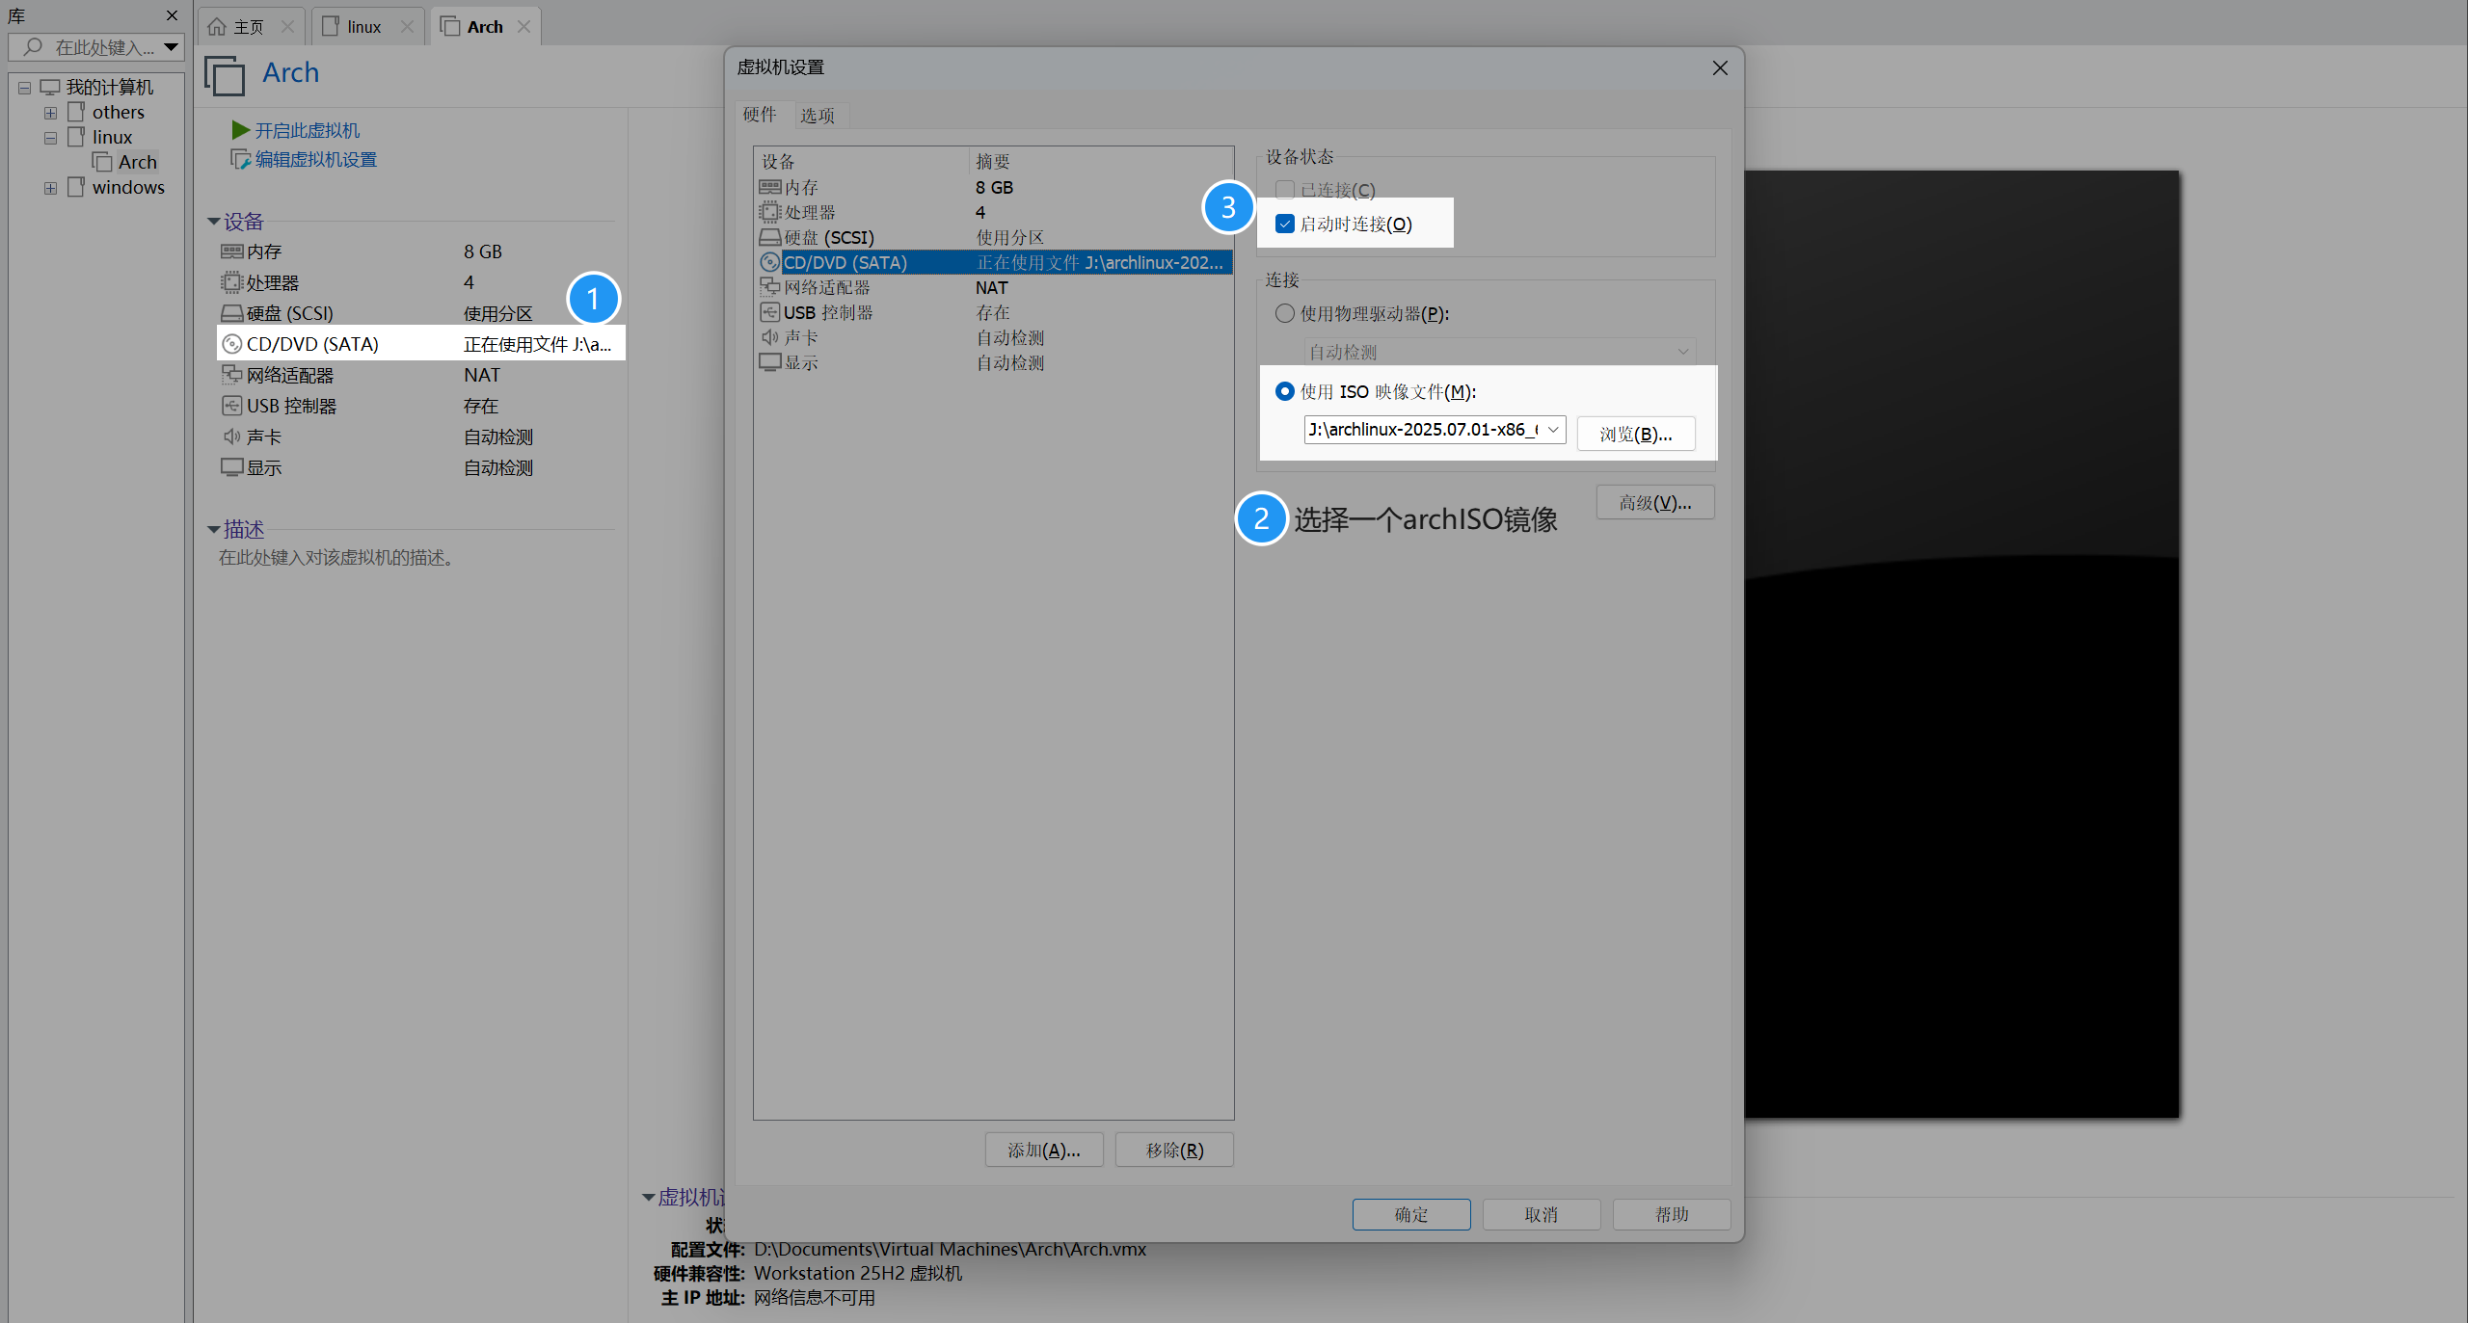The height and width of the screenshot is (1323, 2468).
Task: Select the Sound Card speaker icon in the dialog list
Action: pyautogui.click(x=769, y=337)
